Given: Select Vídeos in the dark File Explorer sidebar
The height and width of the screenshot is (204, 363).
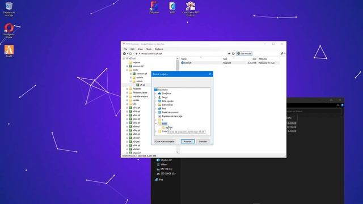Looking at the screenshot, I should point(164,165).
